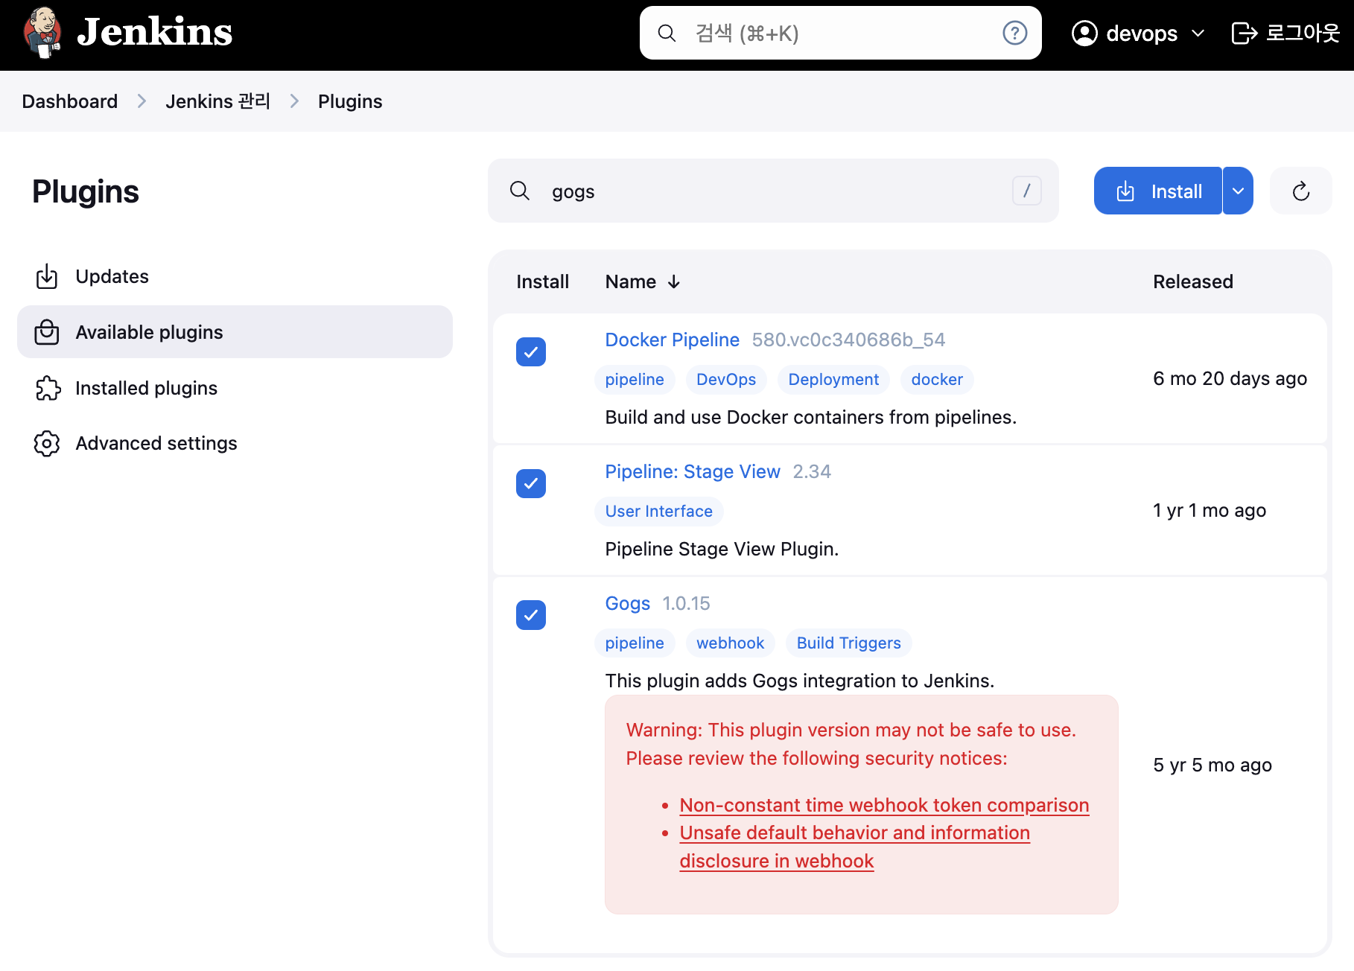The image size is (1354, 971).
Task: Go to Dashboard breadcrumb
Action: (x=70, y=101)
